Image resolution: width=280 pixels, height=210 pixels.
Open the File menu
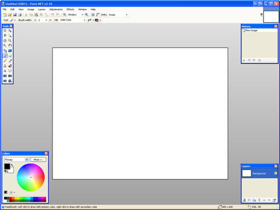pos(5,9)
